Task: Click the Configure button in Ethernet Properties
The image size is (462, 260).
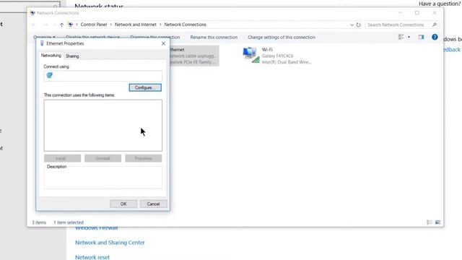Action: [x=145, y=87]
